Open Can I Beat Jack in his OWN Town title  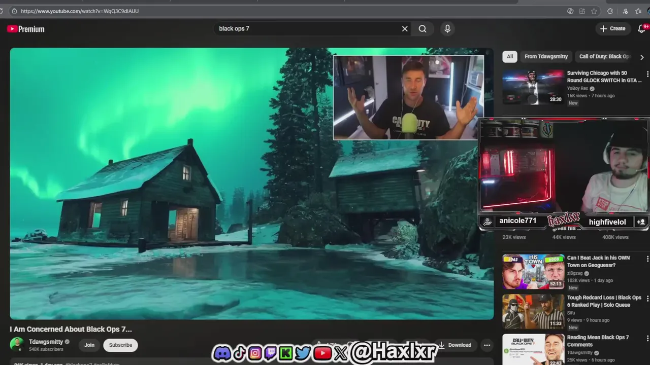click(598, 262)
